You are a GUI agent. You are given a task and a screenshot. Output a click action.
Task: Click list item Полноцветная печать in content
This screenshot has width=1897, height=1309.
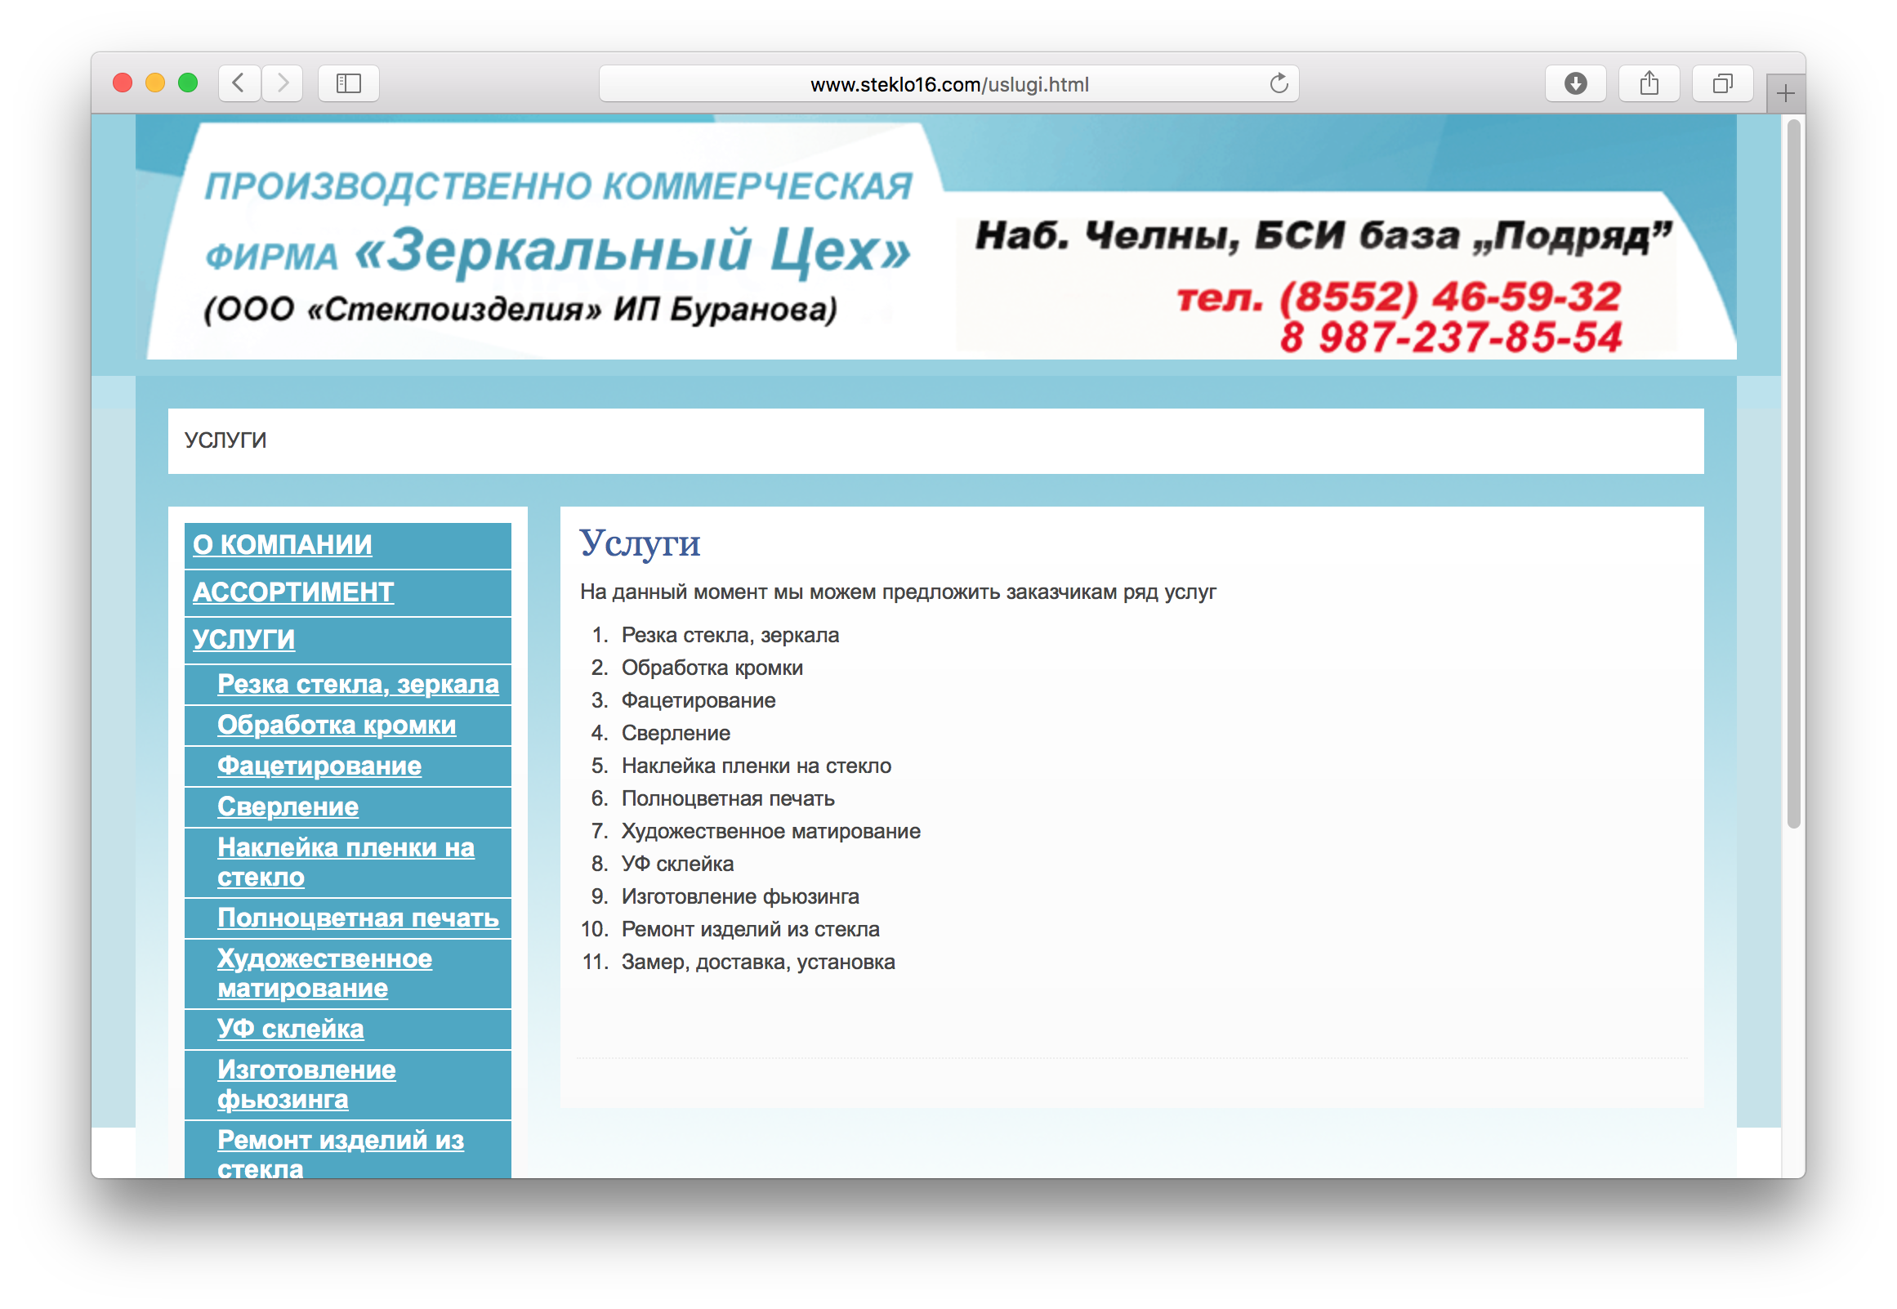tap(728, 800)
